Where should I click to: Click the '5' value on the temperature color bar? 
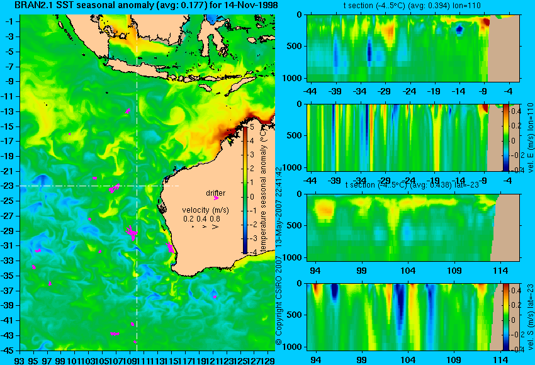click(x=252, y=127)
